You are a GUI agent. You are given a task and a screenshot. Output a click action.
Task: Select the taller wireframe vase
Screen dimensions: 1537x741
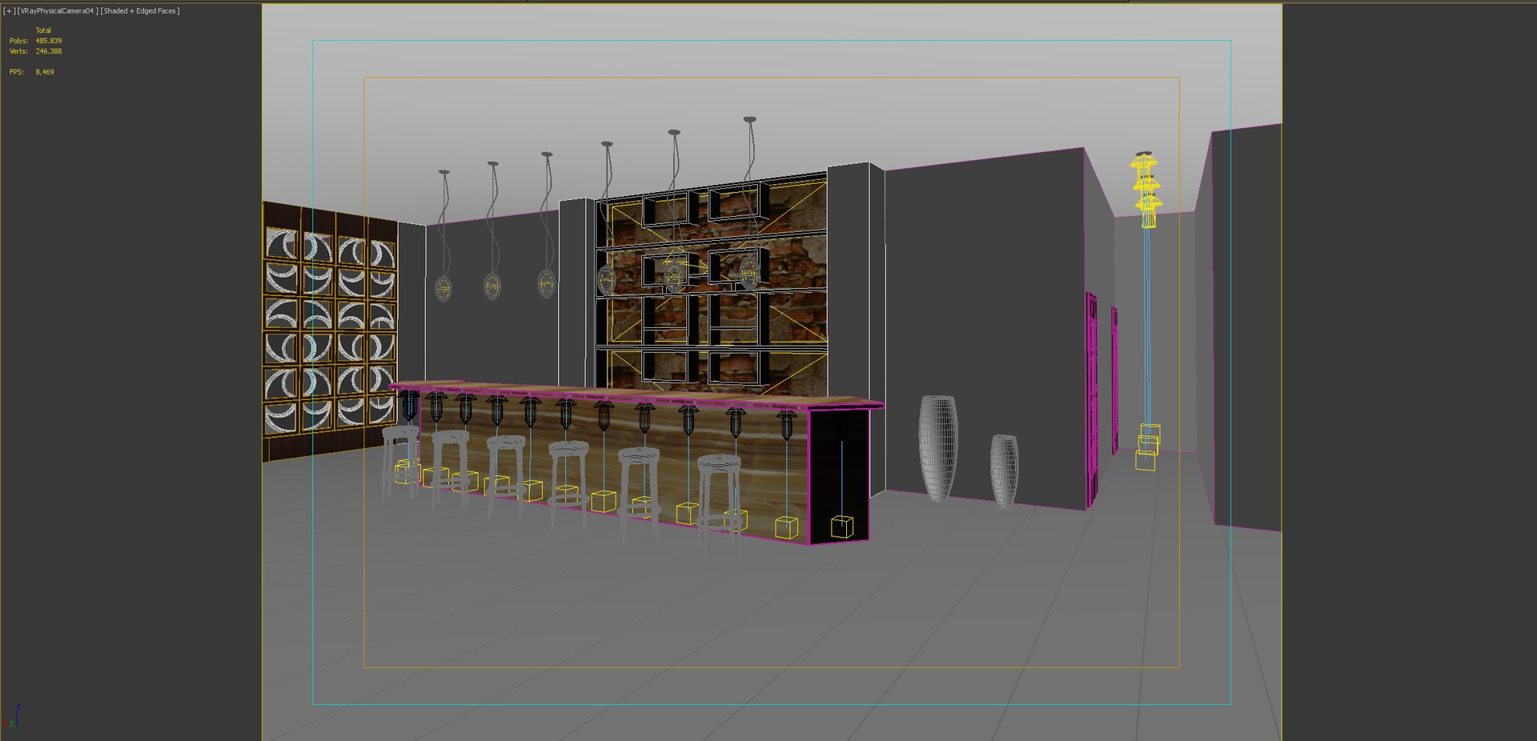938,448
